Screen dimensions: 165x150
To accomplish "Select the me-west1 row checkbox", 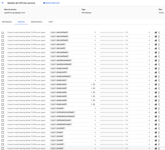I will 2,108.
